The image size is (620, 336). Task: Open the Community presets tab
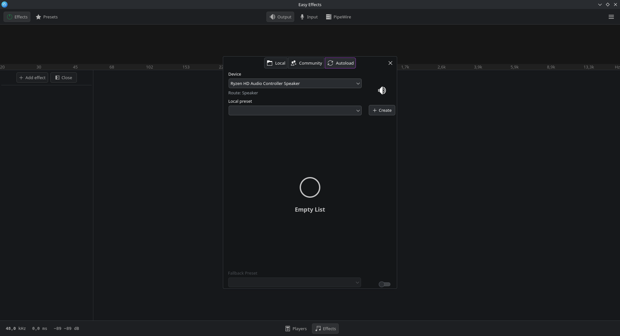(306, 63)
